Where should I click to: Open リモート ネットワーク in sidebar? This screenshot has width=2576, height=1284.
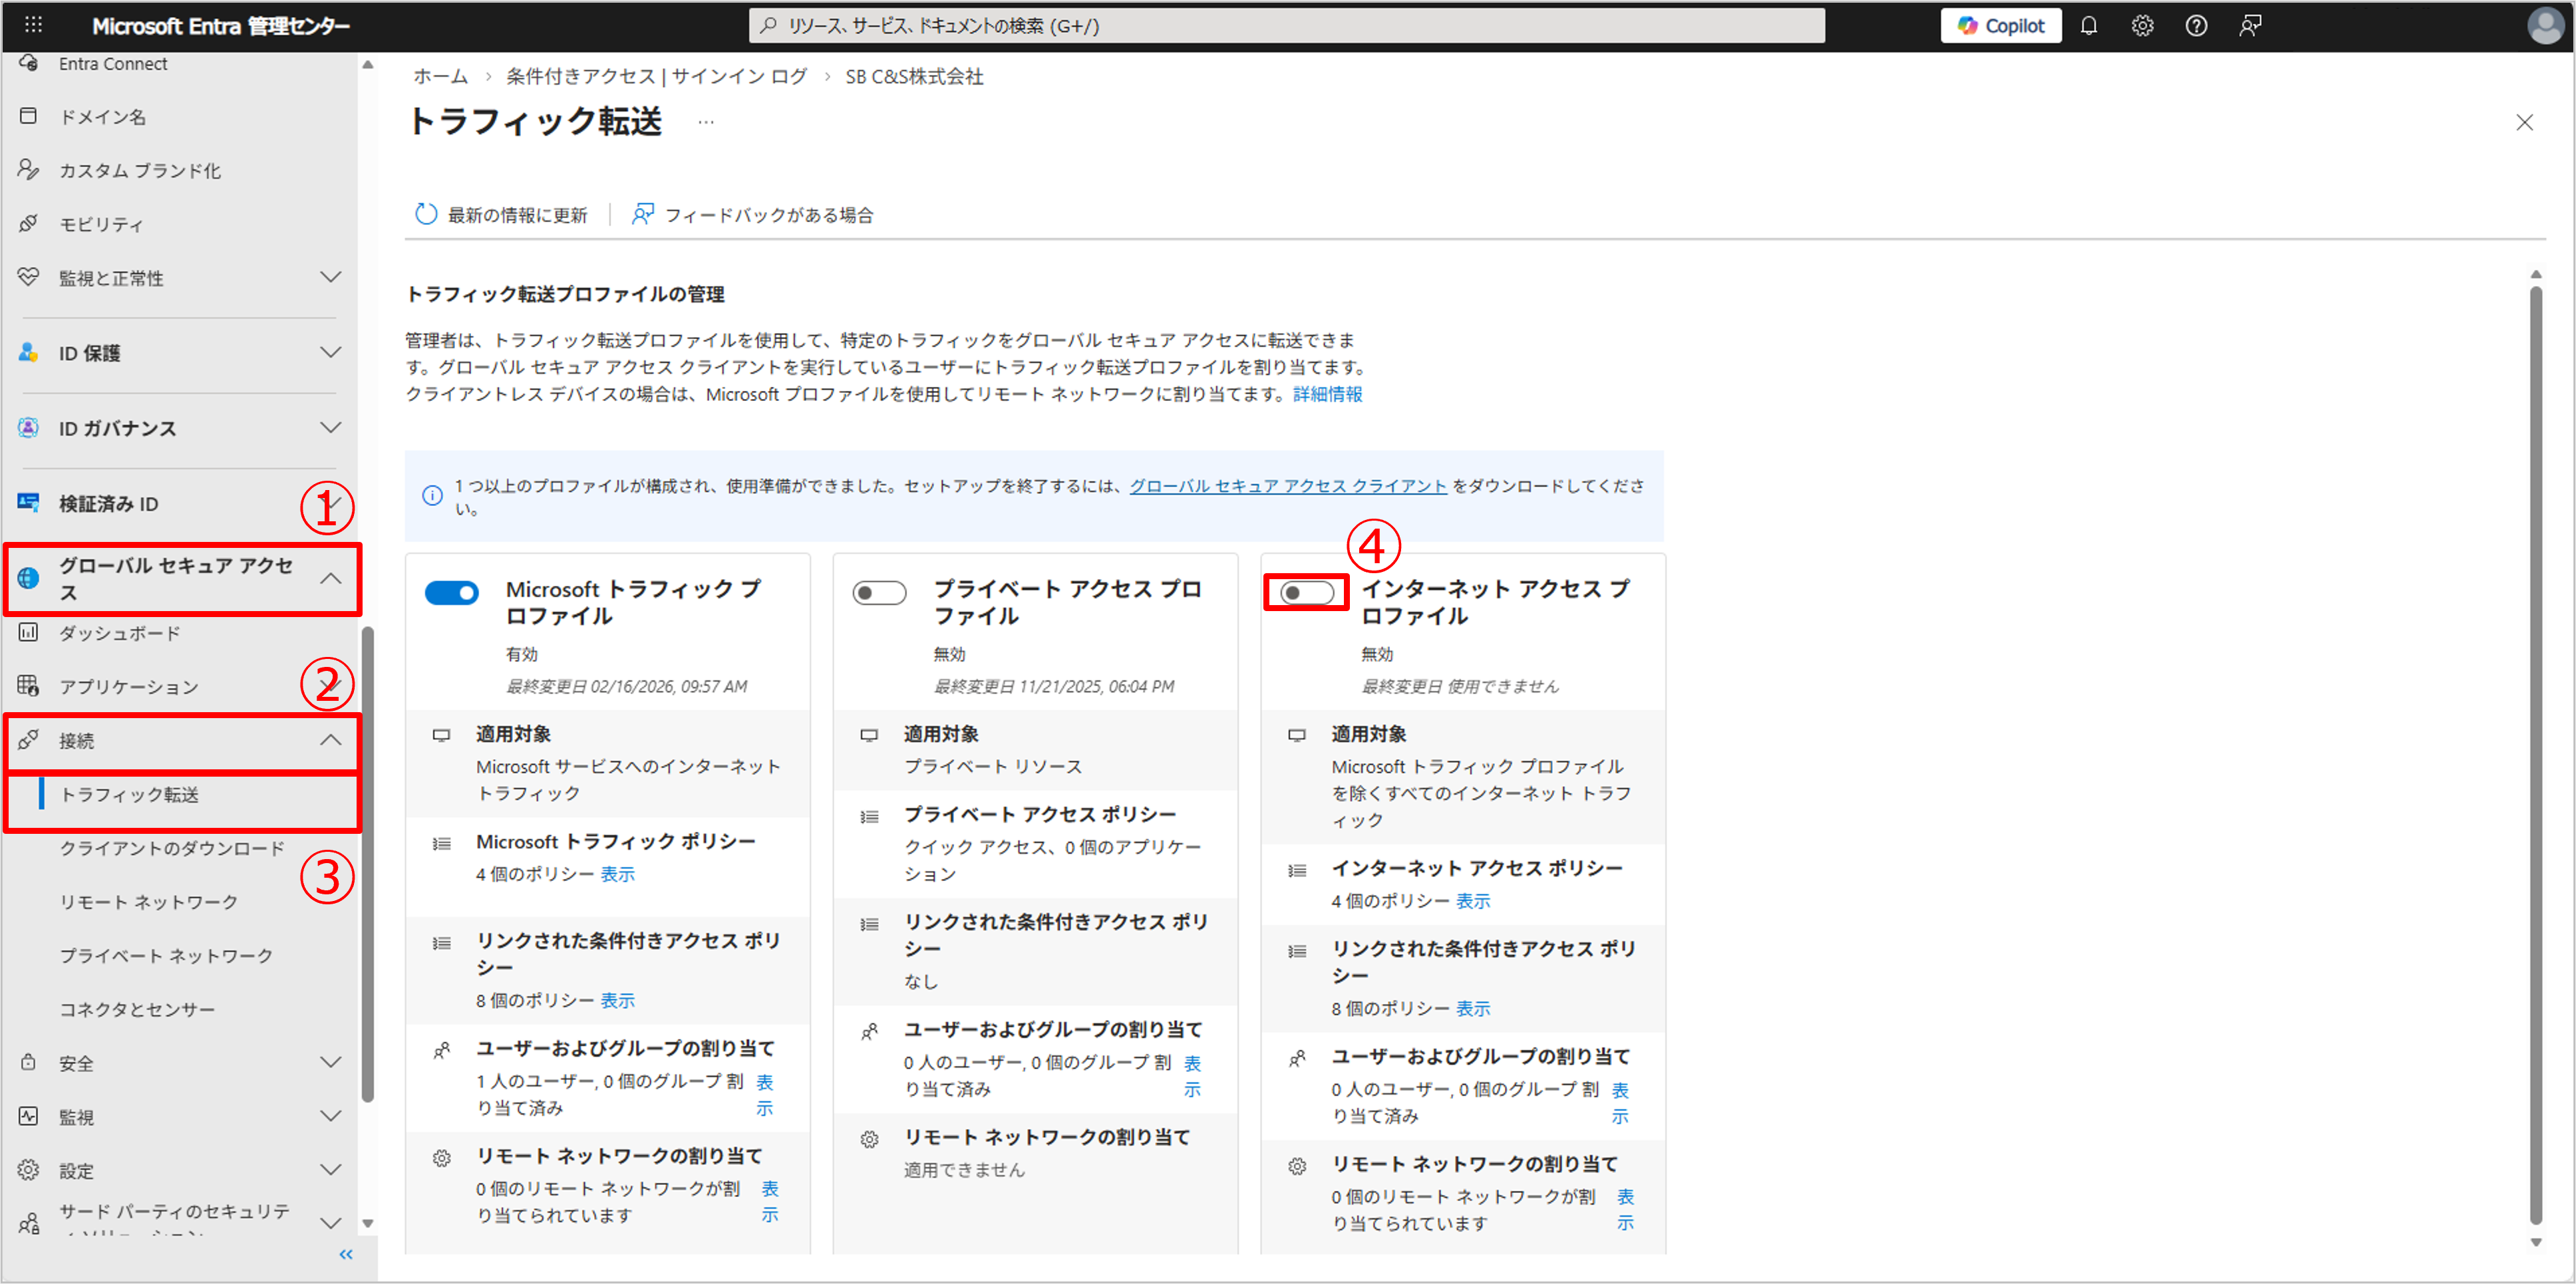point(148,902)
